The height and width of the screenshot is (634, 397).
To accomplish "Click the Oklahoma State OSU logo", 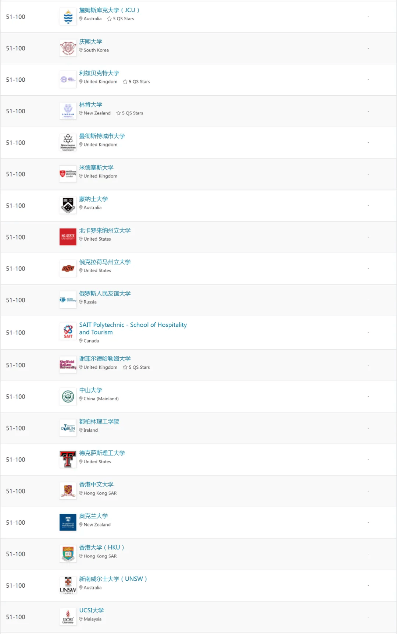I will 68,269.
